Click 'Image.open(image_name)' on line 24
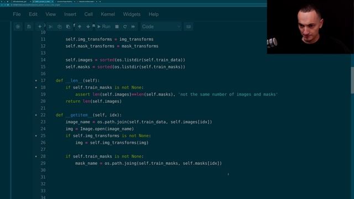The image size is (354, 199). click(x=107, y=129)
